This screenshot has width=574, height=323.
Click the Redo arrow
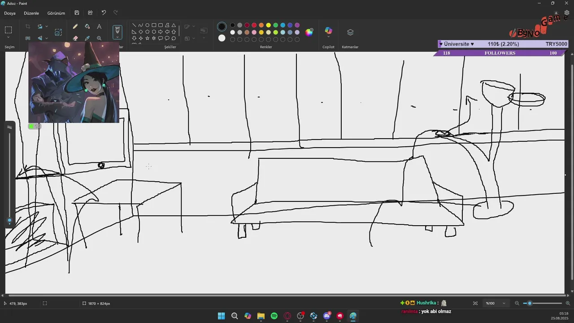point(116,13)
